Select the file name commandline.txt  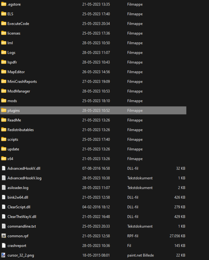[x=22, y=226]
